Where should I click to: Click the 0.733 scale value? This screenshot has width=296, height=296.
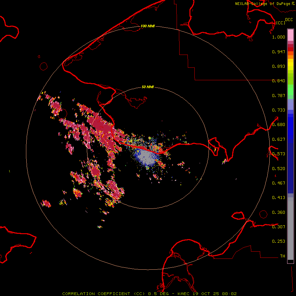279,110
